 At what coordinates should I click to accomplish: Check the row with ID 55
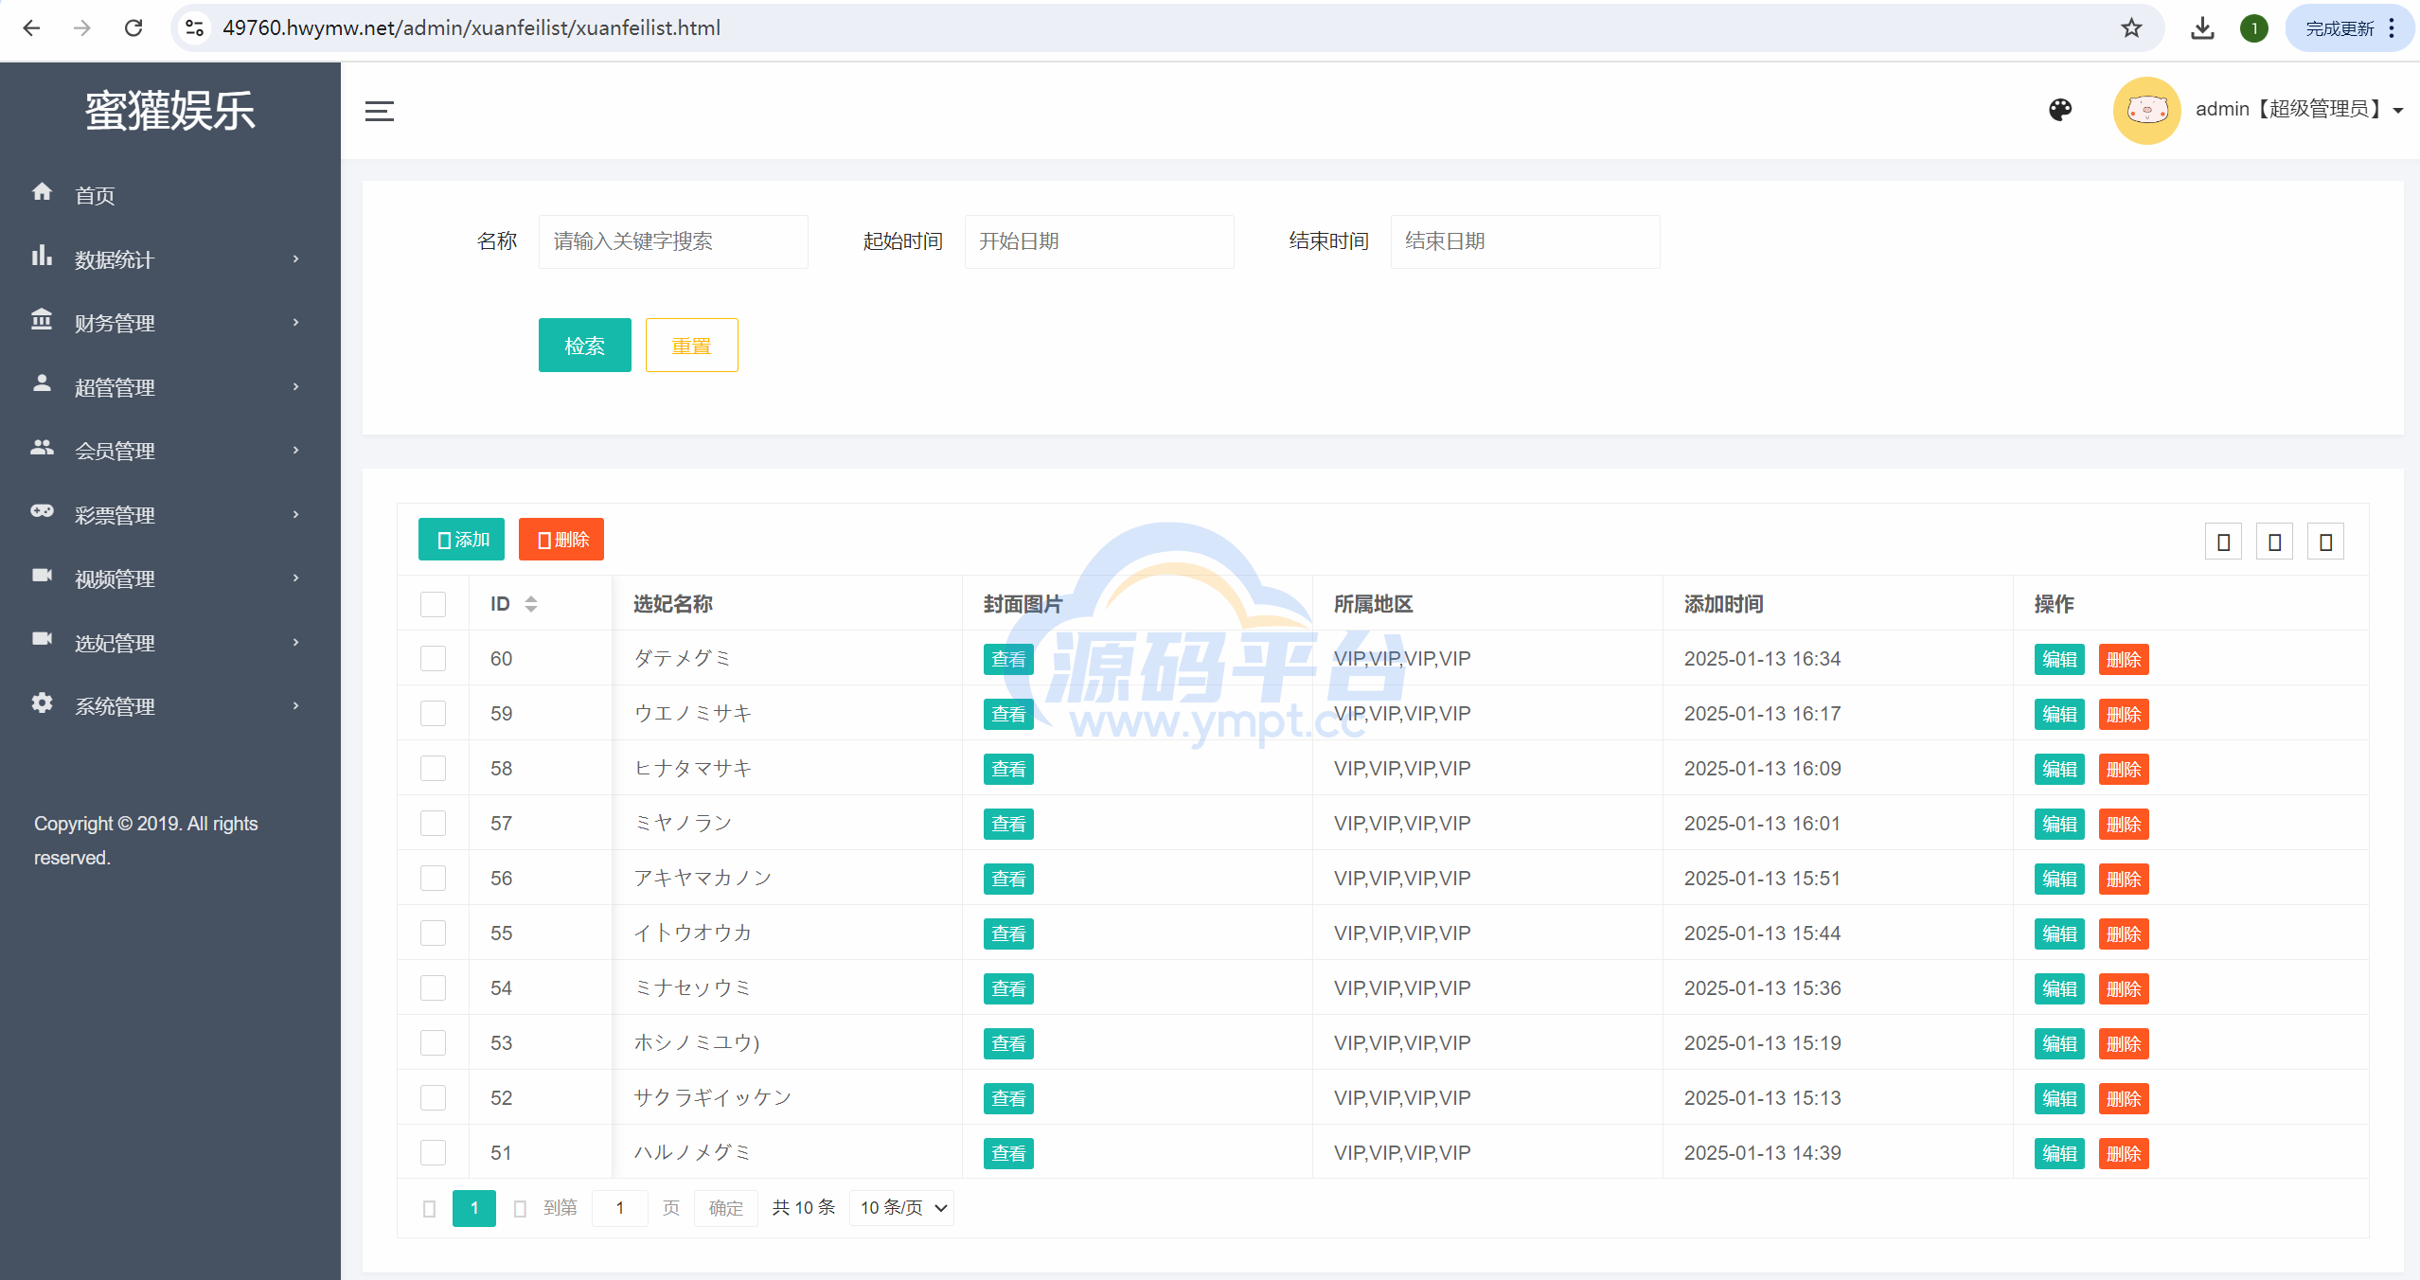[x=433, y=933]
